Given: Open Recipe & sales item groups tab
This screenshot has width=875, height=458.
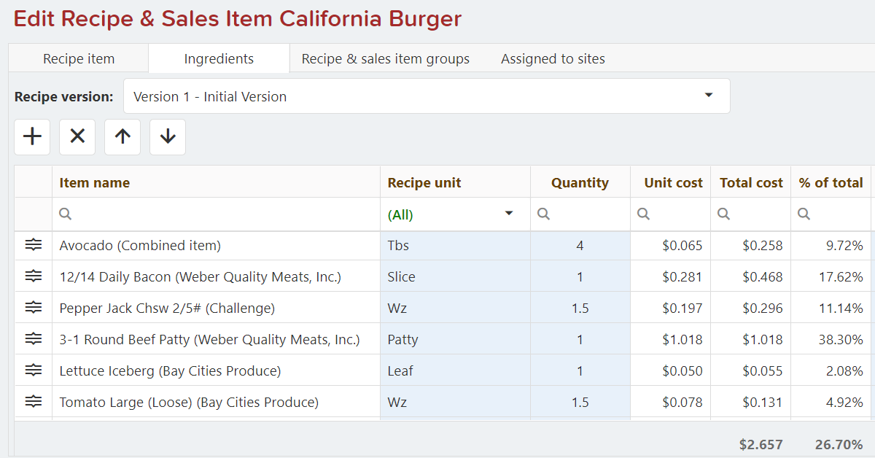Looking at the screenshot, I should tap(386, 59).
